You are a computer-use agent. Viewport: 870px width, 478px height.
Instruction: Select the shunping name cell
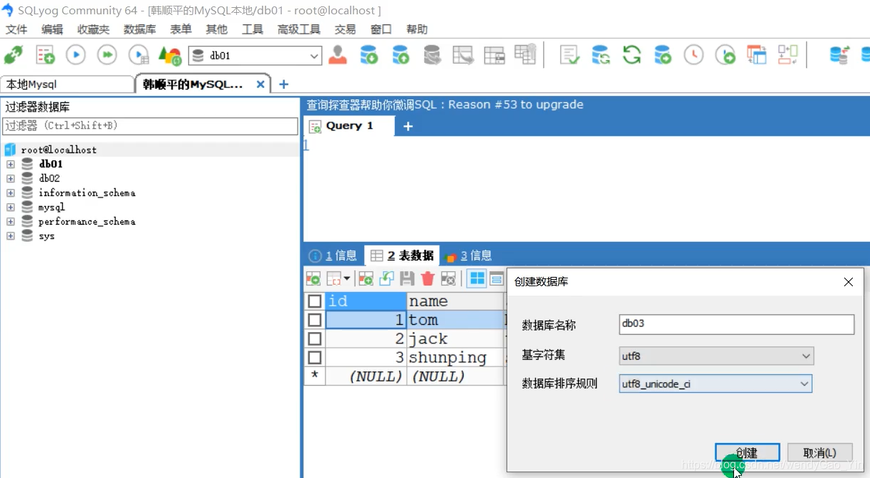click(455, 357)
